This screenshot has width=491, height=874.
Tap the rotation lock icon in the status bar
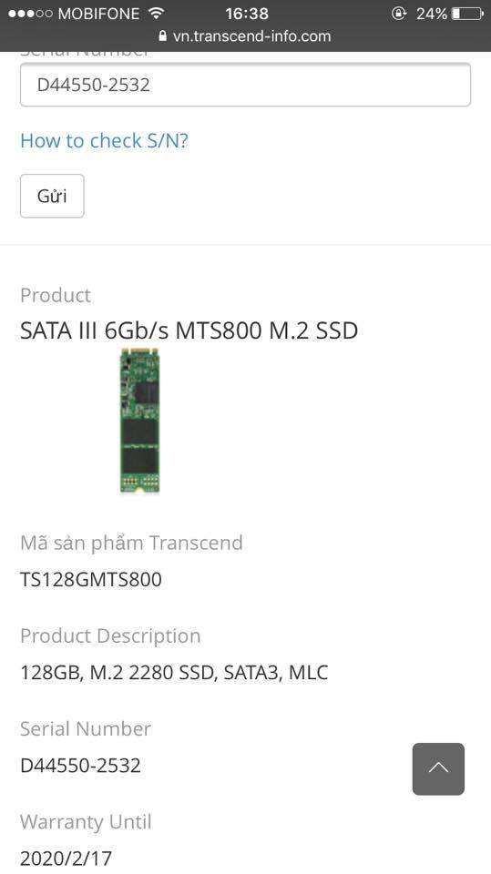399,14
